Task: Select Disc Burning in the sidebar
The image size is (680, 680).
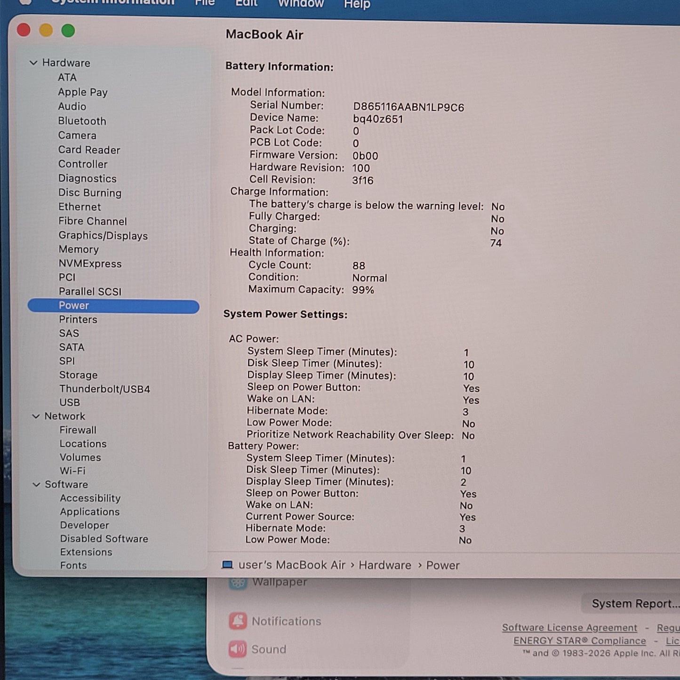Action: coord(90,193)
